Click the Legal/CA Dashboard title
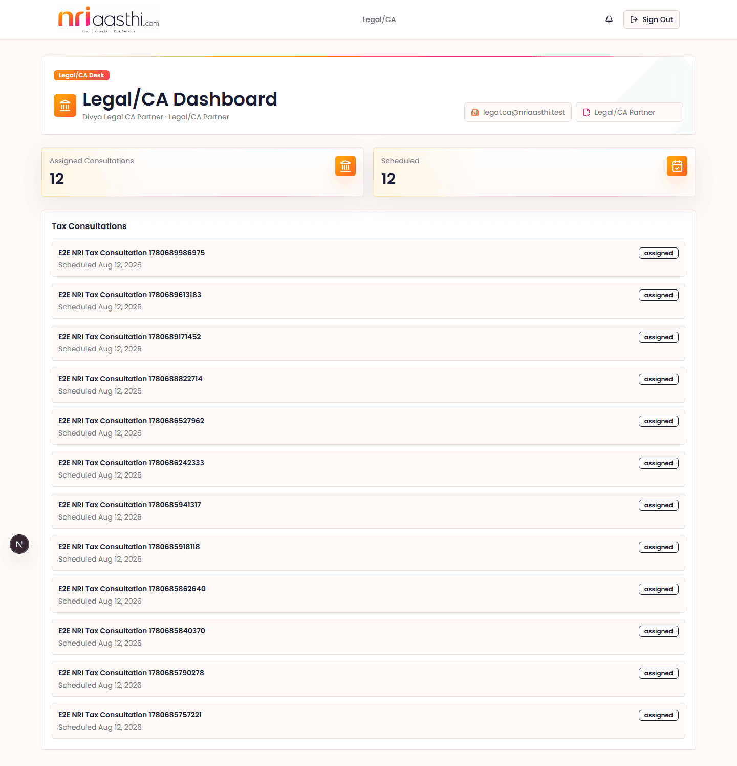This screenshot has width=737, height=766. (x=180, y=99)
